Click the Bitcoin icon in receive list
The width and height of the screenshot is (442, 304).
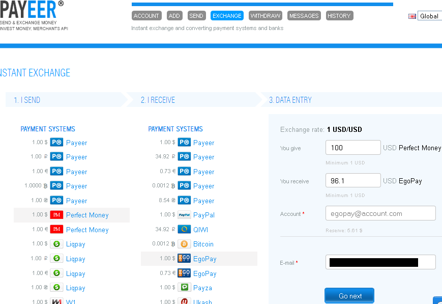[184, 244]
